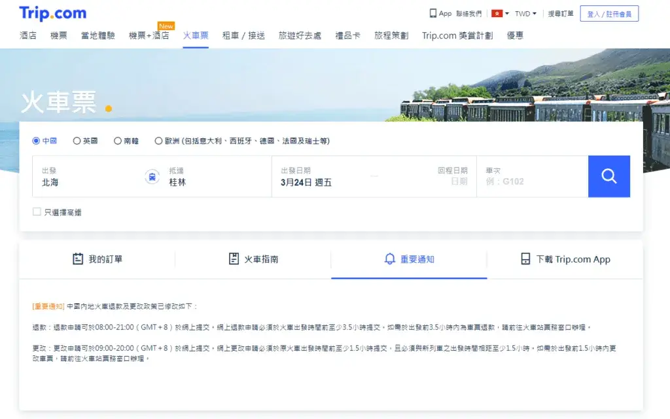The height and width of the screenshot is (419, 670).
Task: Open the 禮品卡 menu
Action: coord(348,35)
